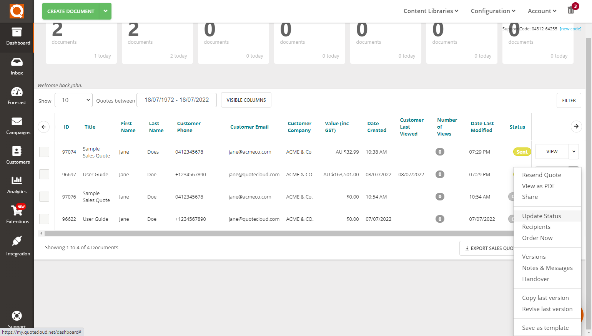592x336 pixels.
Task: Select the checkbox for quote 97074
Action: point(44,152)
